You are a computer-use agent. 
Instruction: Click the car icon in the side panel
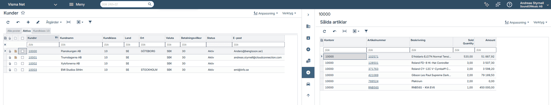pos(308,84)
